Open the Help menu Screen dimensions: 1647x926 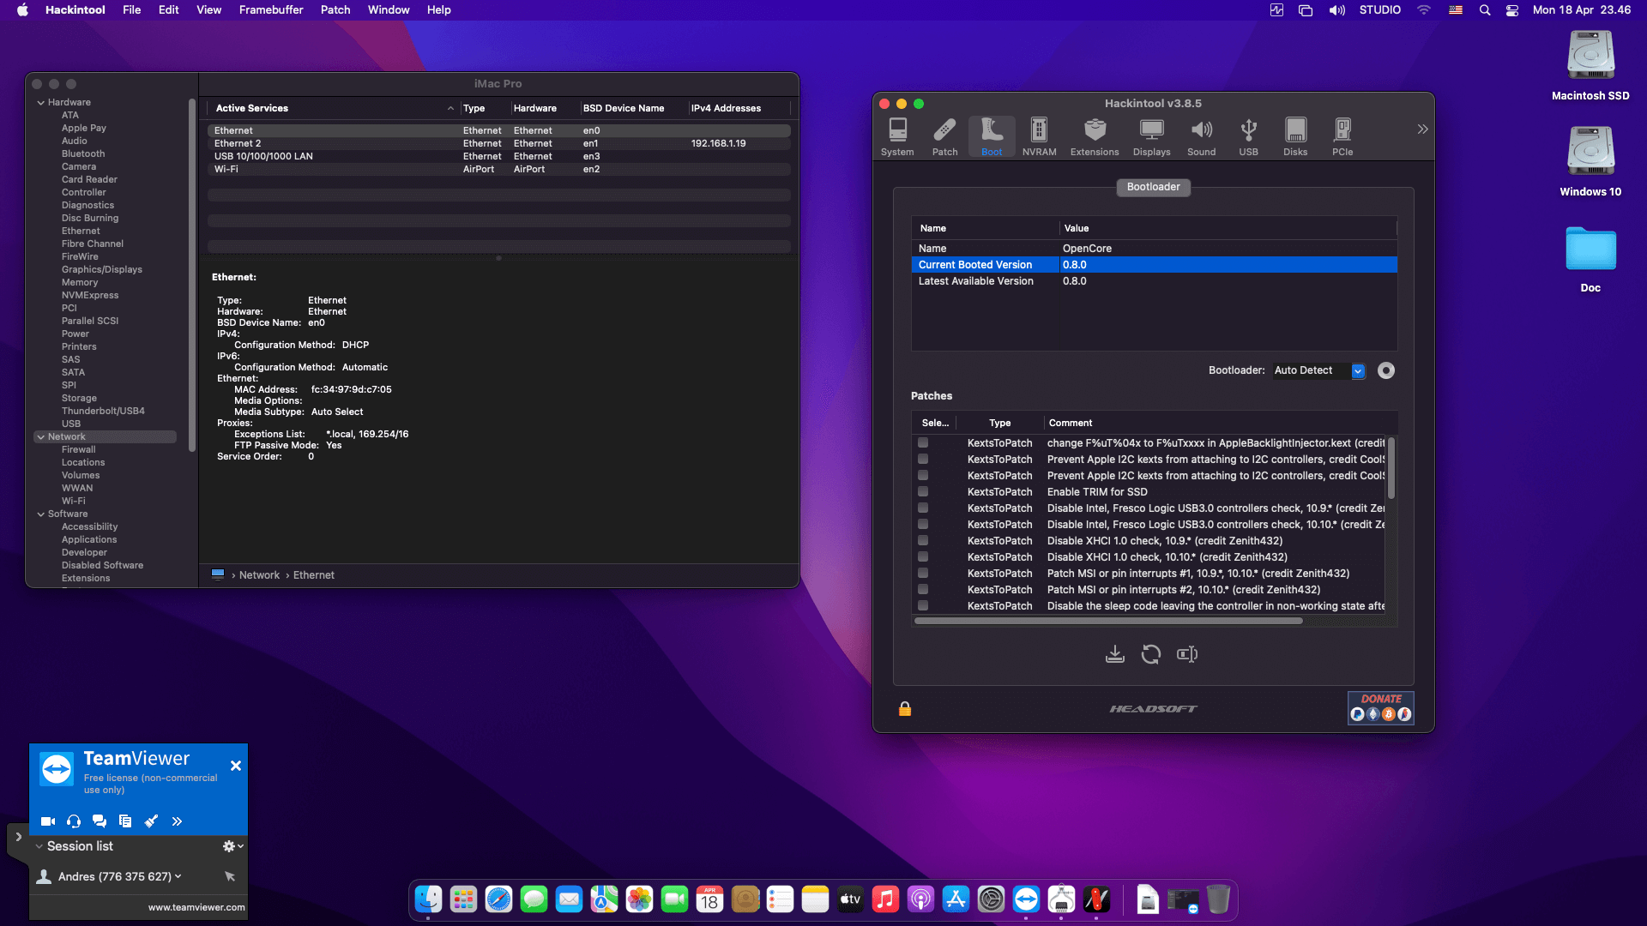click(438, 10)
